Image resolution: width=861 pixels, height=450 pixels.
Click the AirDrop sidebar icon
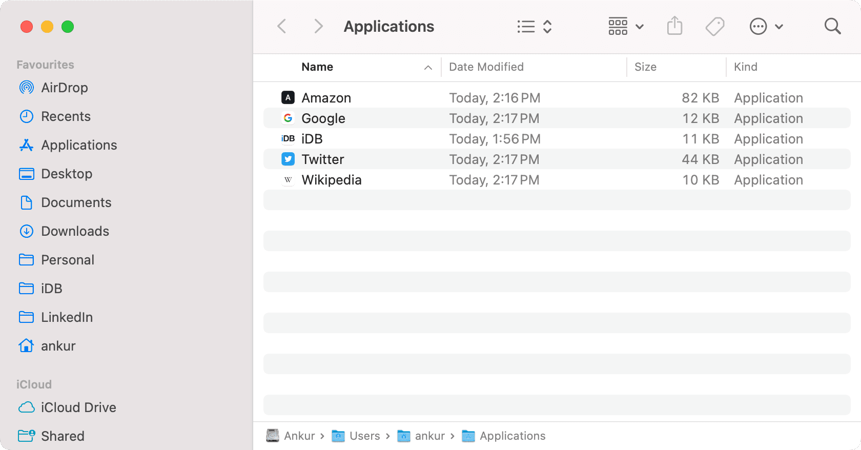[27, 88]
